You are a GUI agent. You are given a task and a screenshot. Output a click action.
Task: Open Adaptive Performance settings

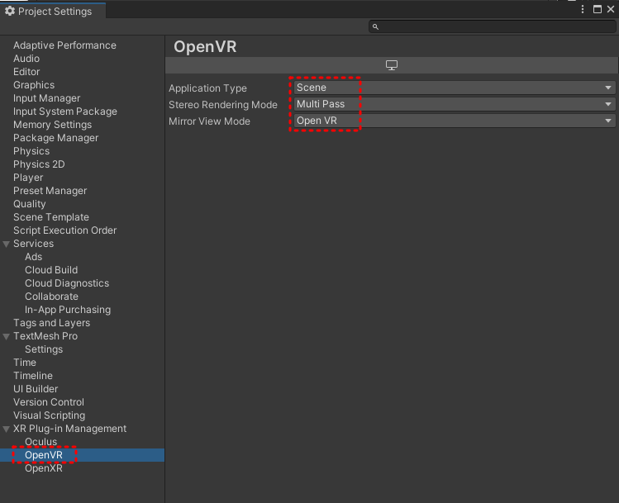[64, 45]
